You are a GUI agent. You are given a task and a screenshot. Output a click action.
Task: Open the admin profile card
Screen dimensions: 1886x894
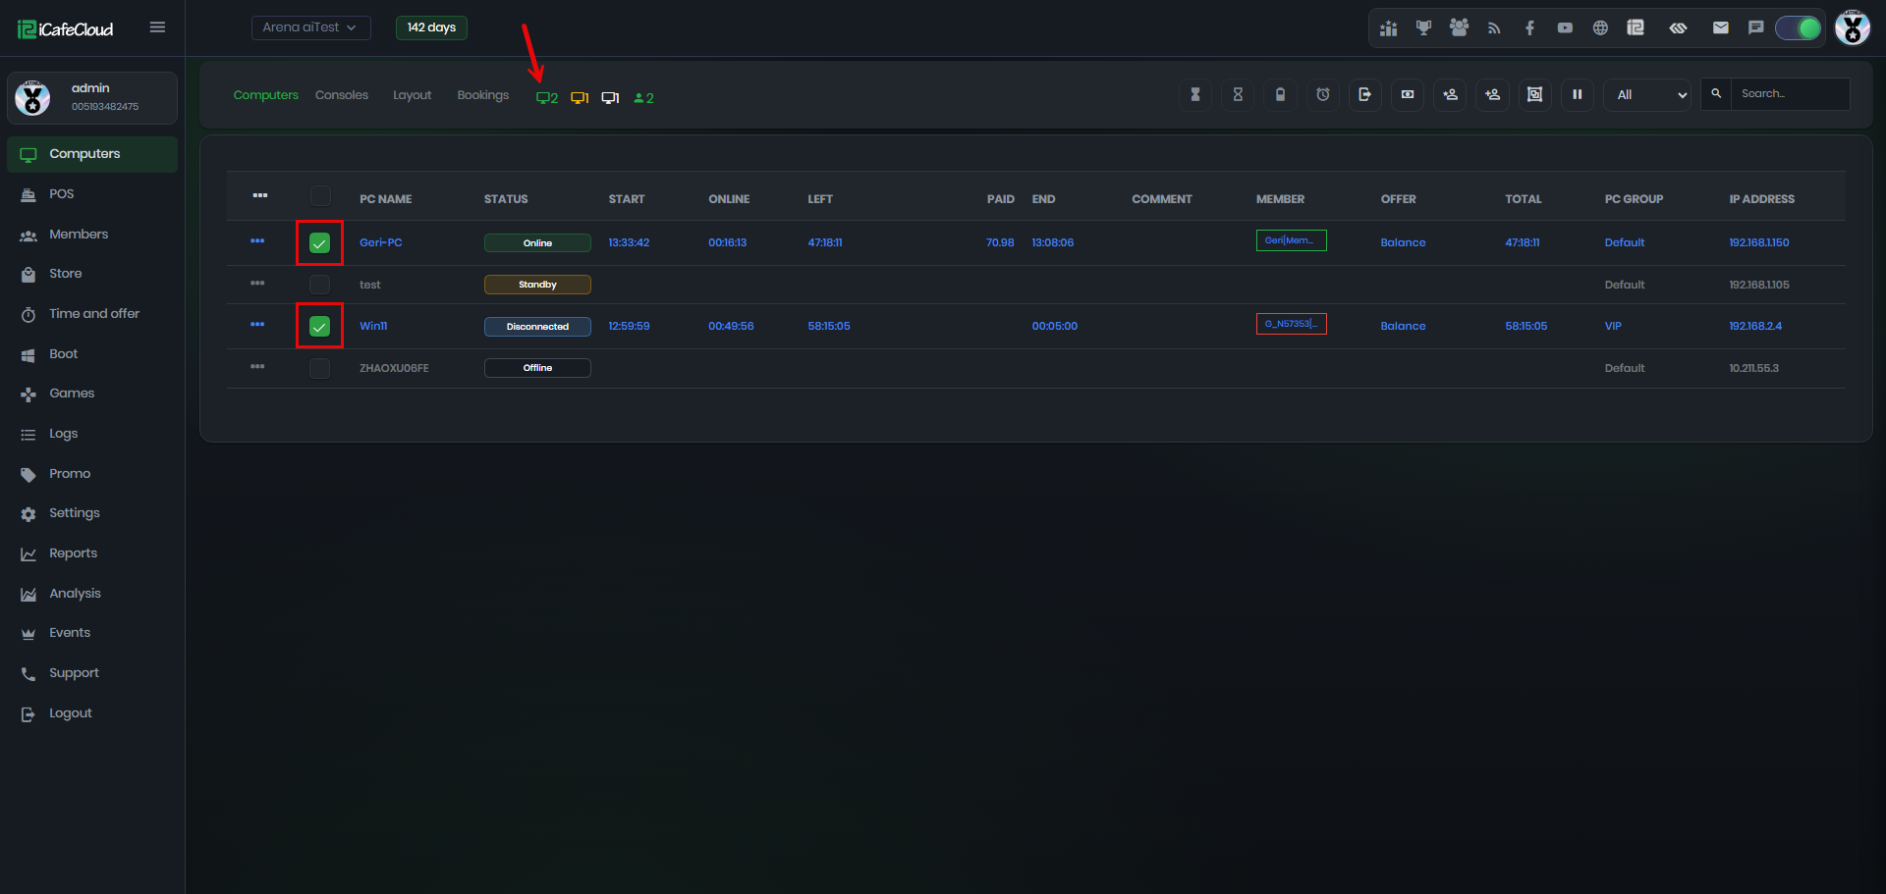(x=92, y=98)
